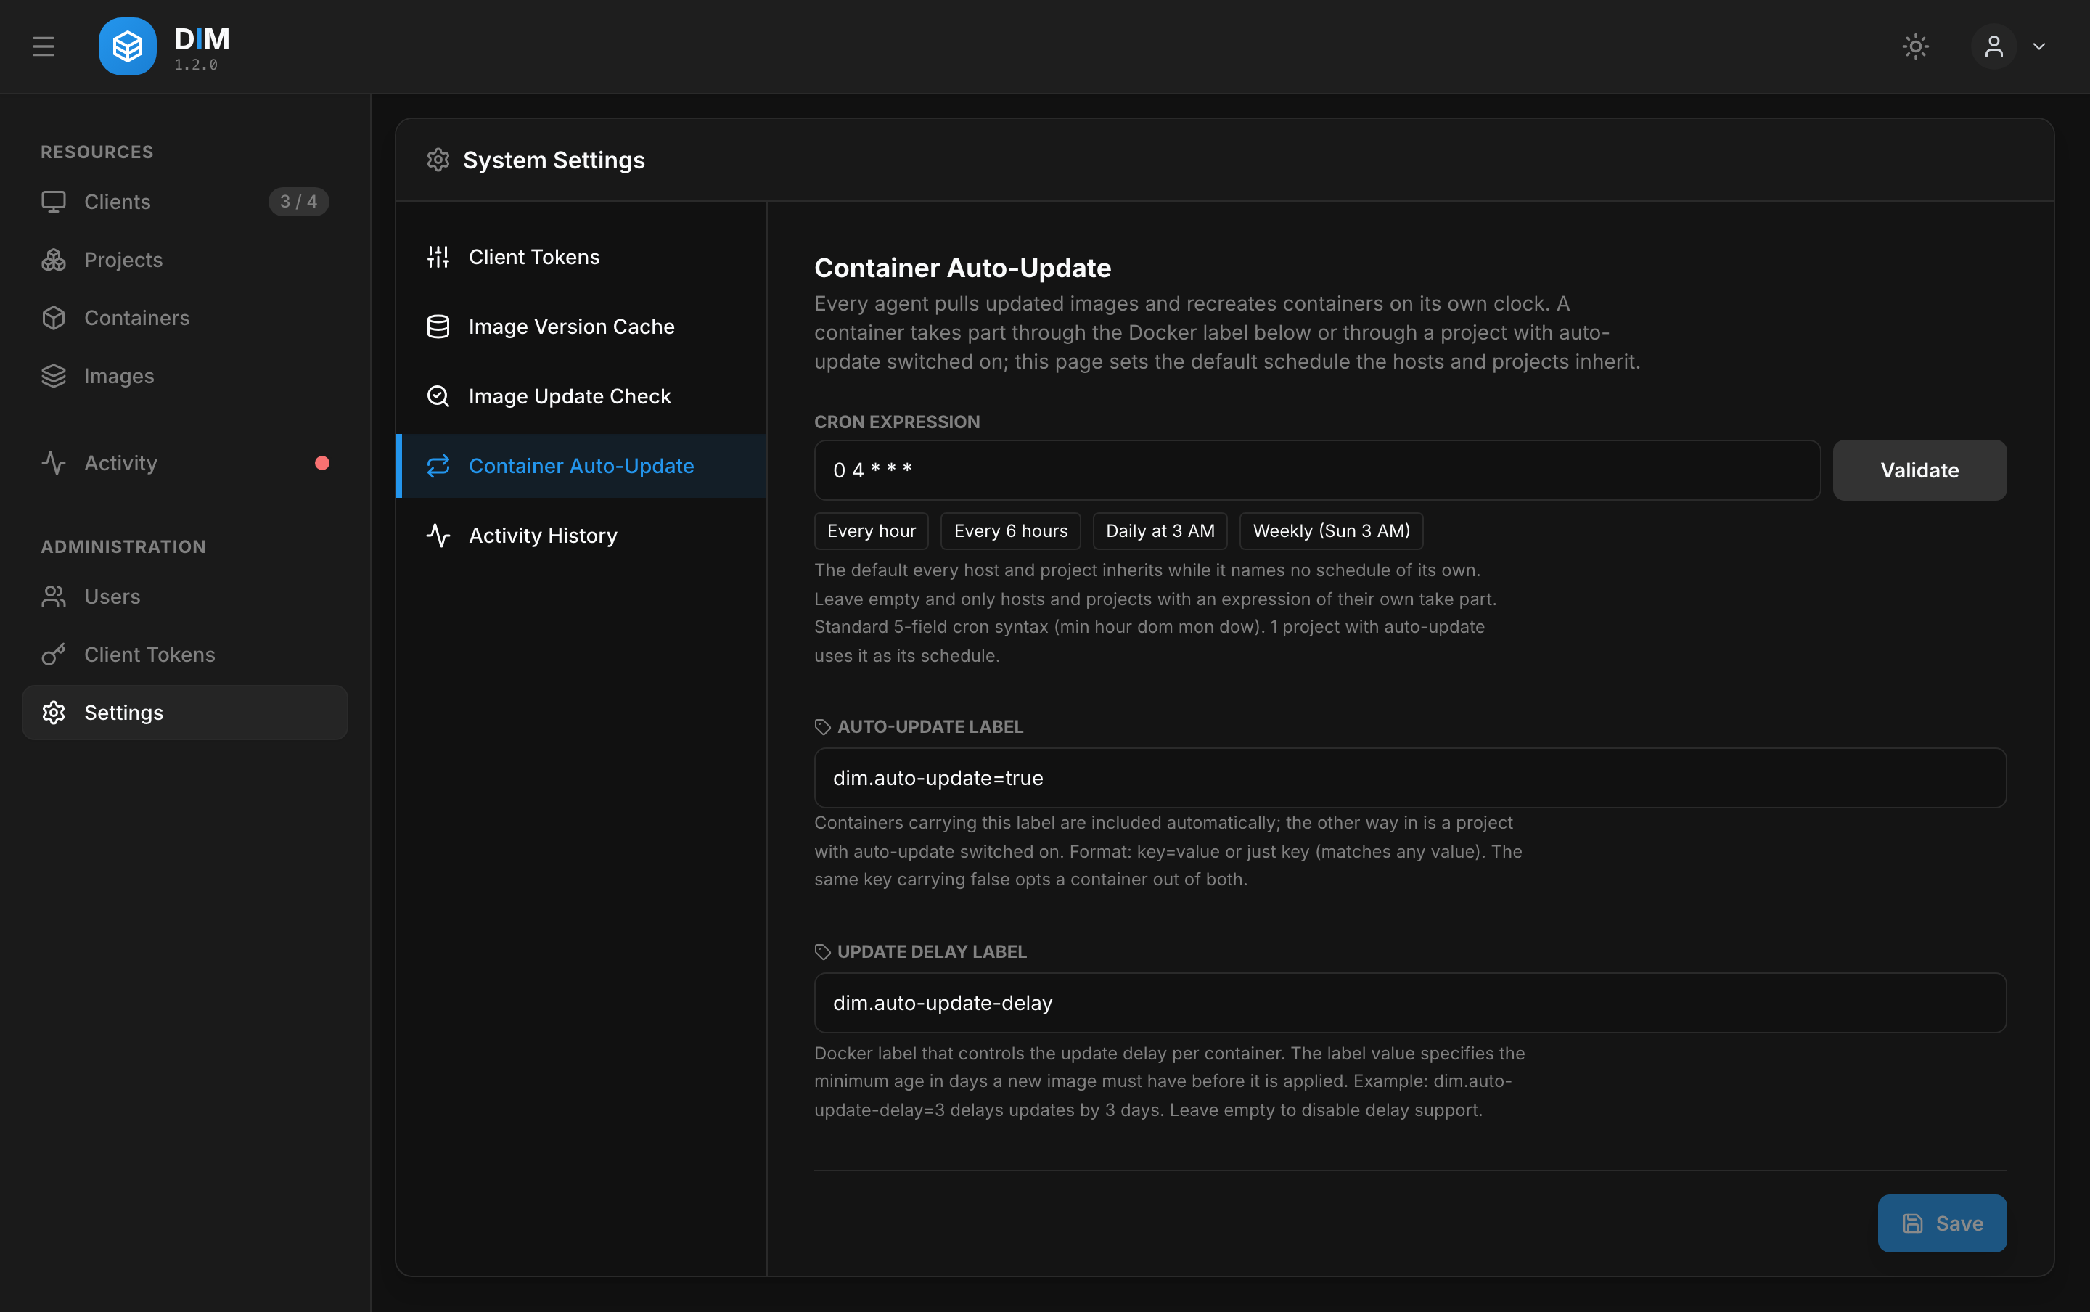Open the Client Tokens settings tab
Image resolution: width=2090 pixels, height=1312 pixels.
click(581, 257)
